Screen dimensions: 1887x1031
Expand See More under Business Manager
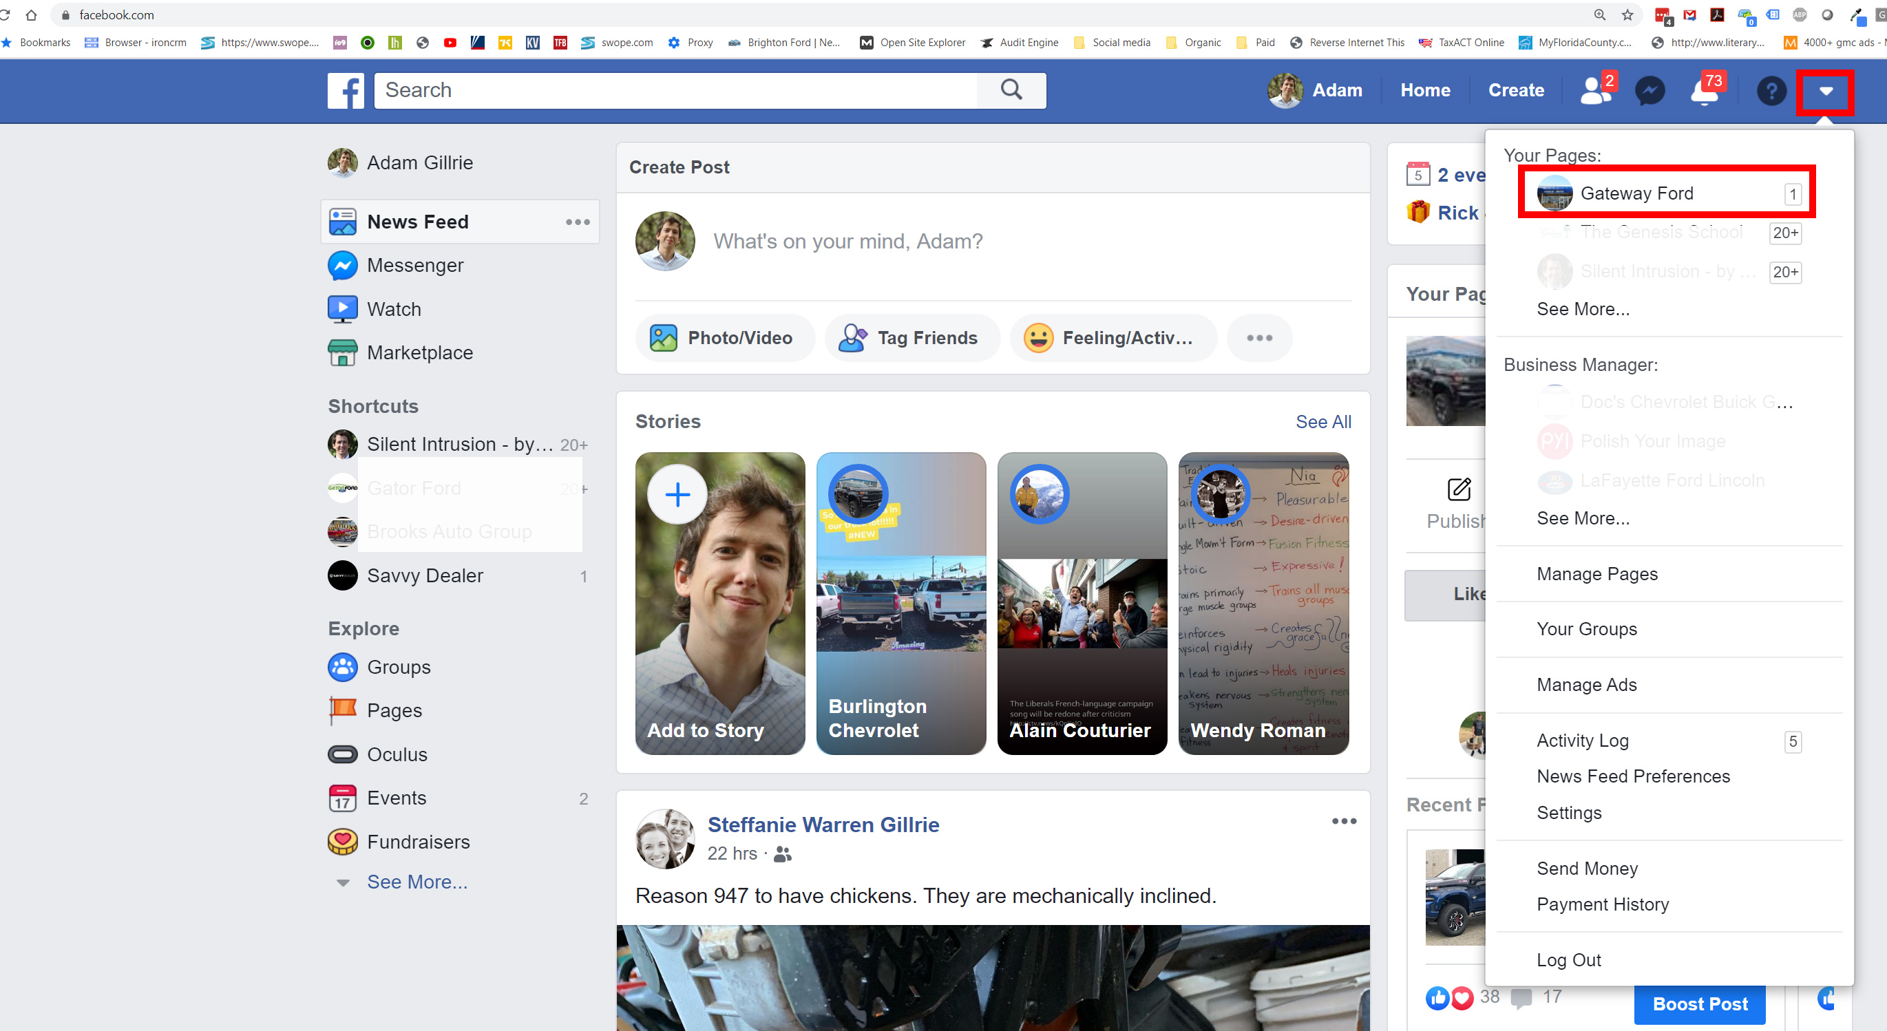click(x=1583, y=518)
